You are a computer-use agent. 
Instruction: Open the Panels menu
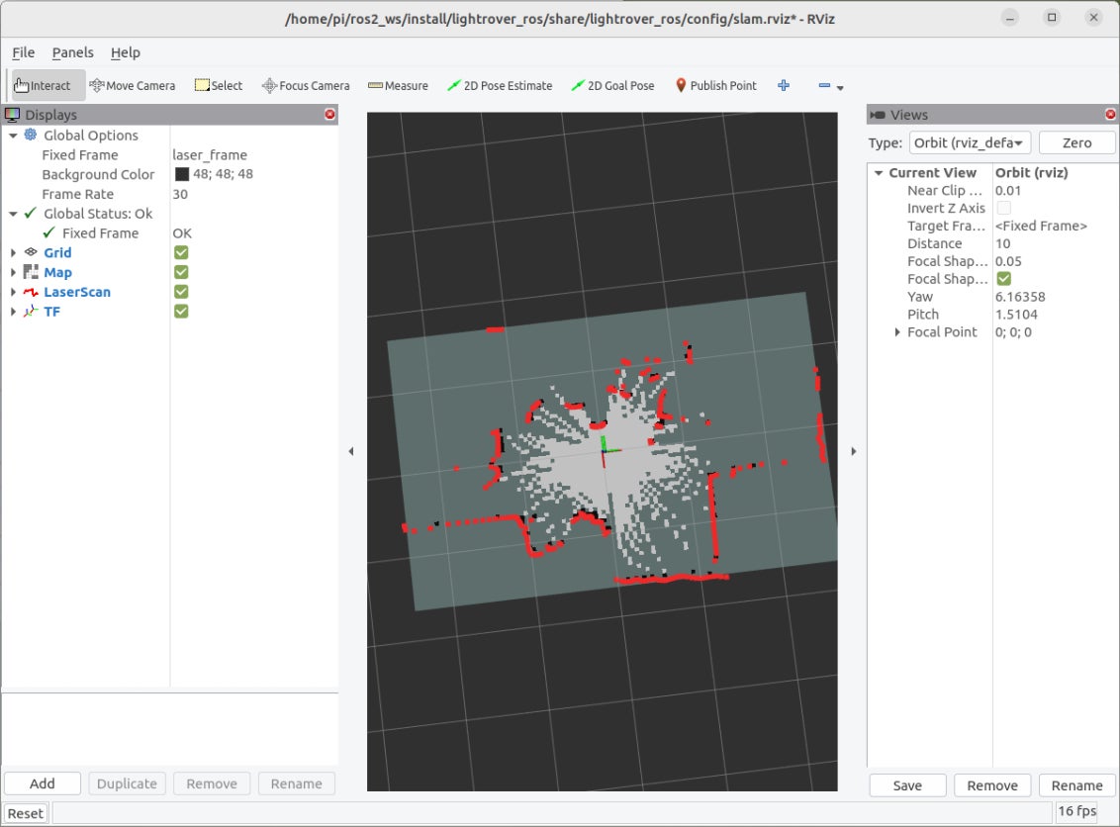point(72,52)
